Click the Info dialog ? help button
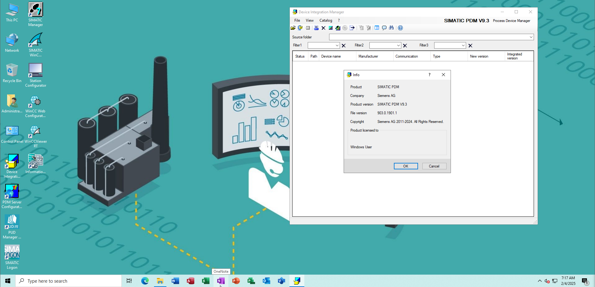Screen dimensions: 595x287 point(430,75)
